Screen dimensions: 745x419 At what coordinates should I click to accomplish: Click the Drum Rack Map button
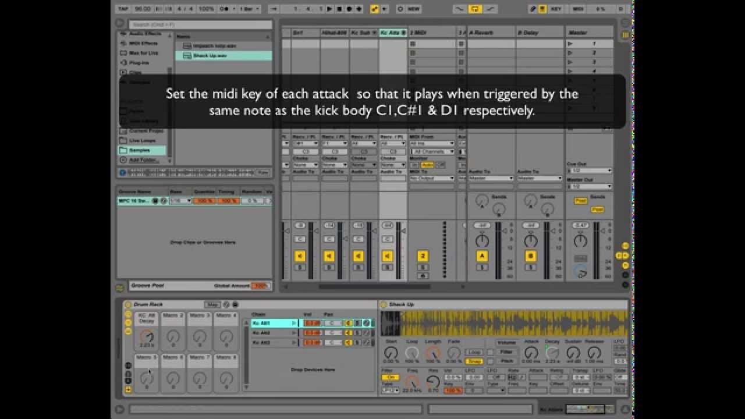[212, 304]
